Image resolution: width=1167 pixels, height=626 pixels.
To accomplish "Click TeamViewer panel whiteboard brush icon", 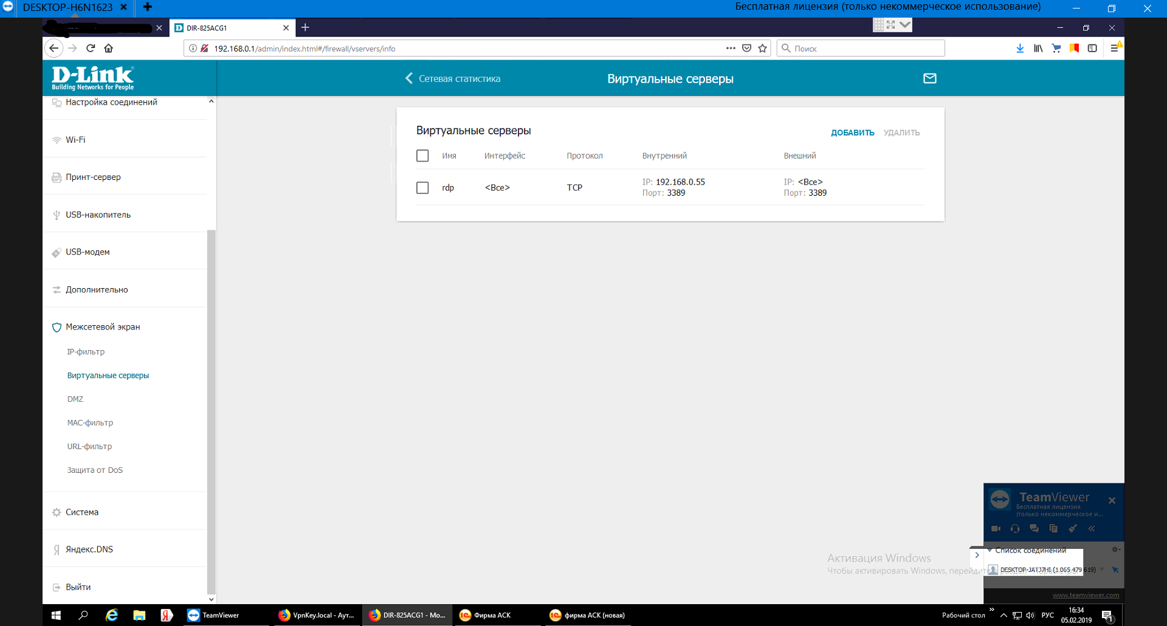I will coord(1073,529).
